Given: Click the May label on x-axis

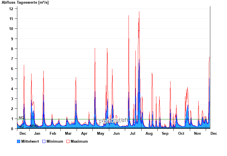Looking at the screenshot, I should [x=100, y=133].
